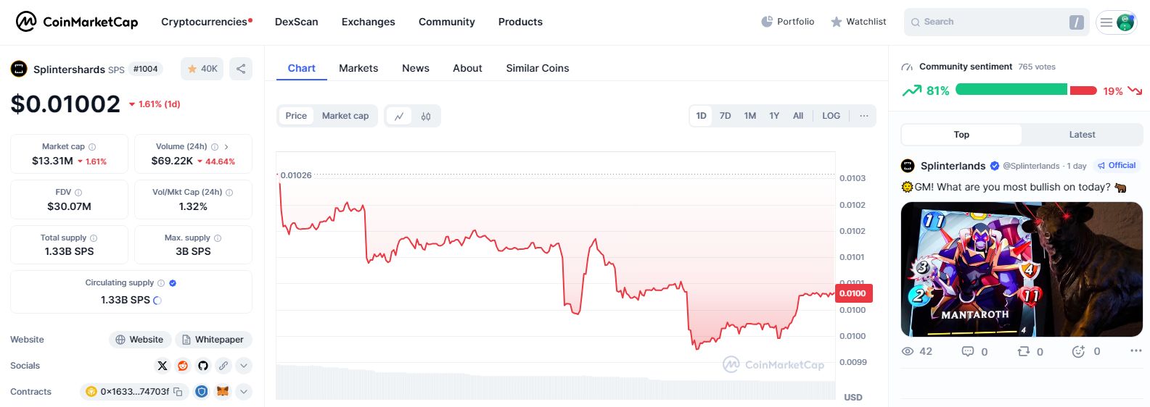Viewport: 1150px width, 407px height.
Task: Open DexScan navigation menu
Action: [x=296, y=22]
